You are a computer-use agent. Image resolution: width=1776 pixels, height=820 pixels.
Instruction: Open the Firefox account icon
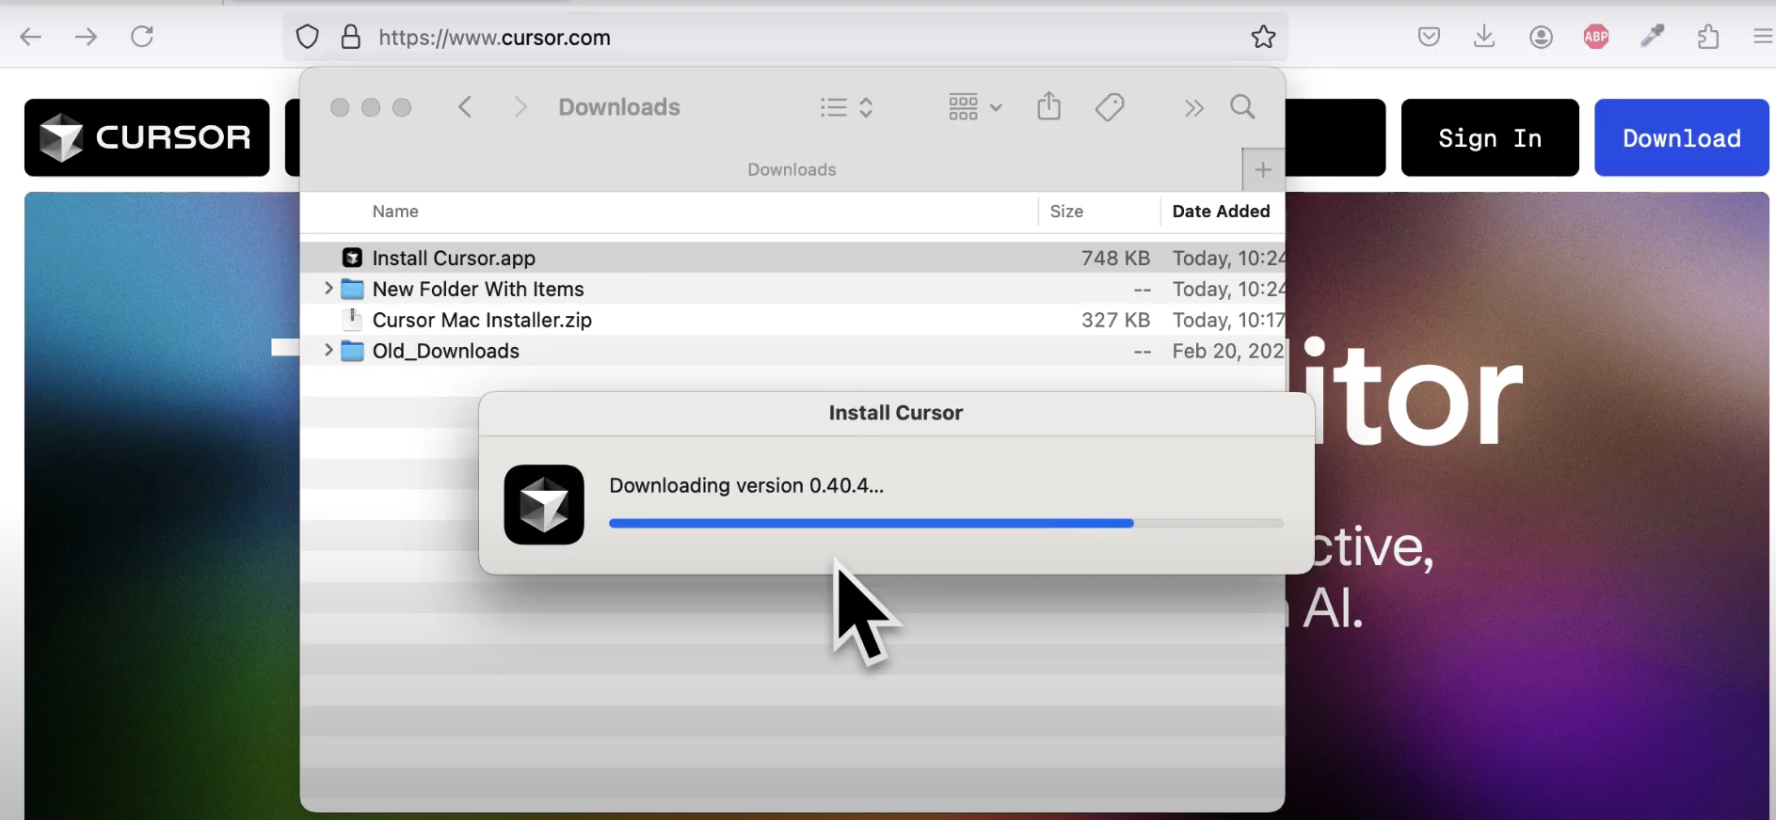click(1541, 38)
